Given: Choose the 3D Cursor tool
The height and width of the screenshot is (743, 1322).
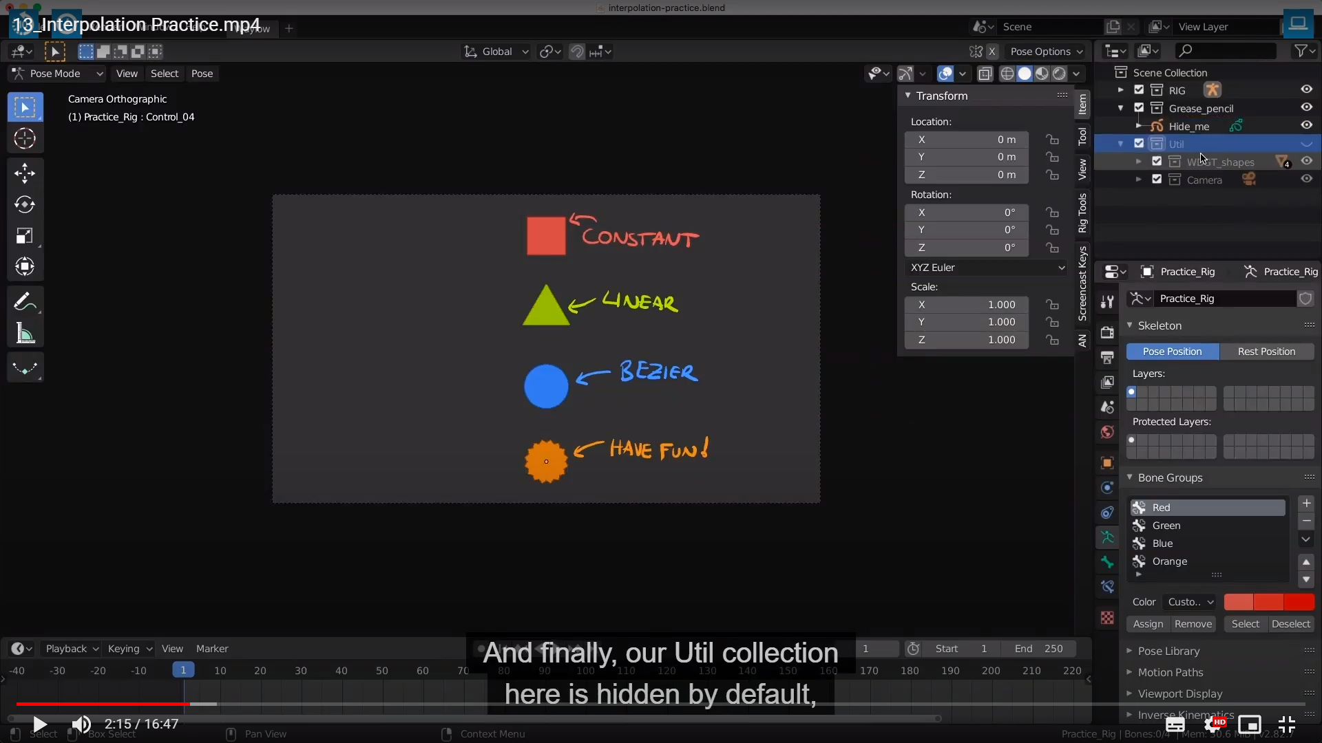Looking at the screenshot, I should 25,139.
